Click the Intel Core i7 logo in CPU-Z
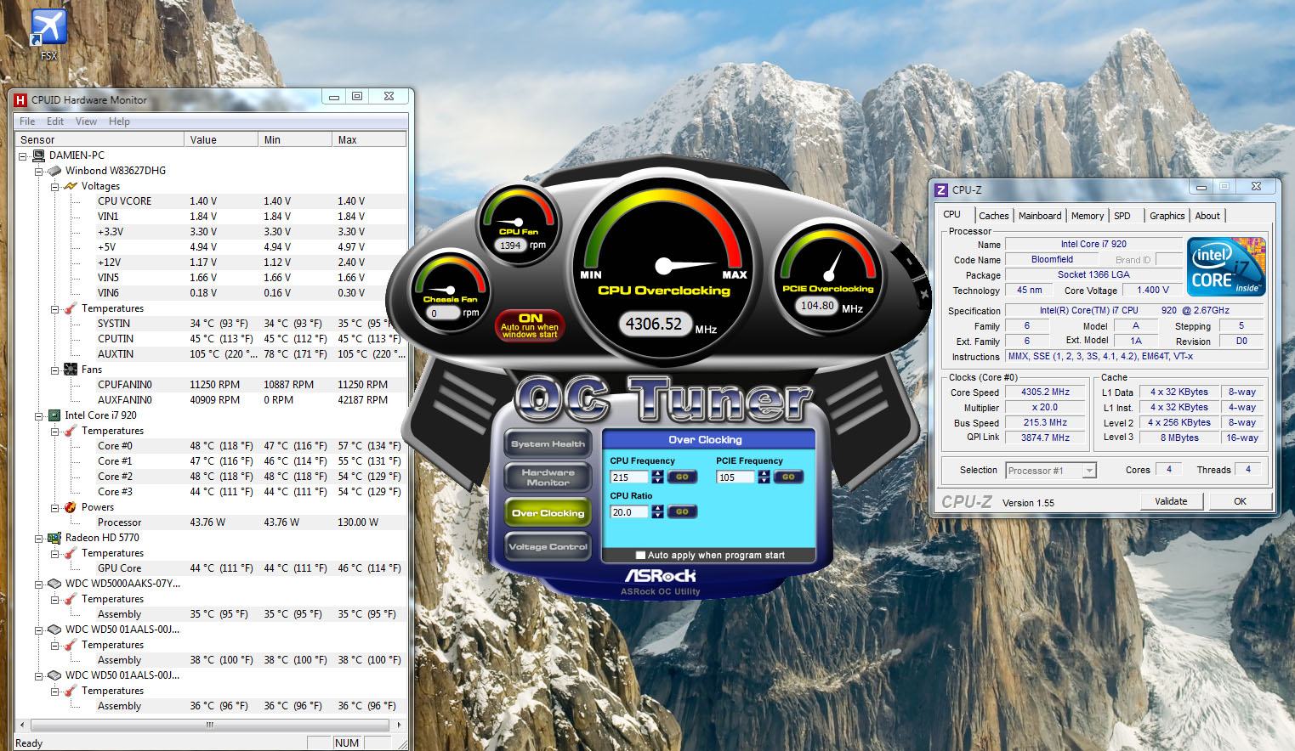The image size is (1295, 751). pos(1225,267)
